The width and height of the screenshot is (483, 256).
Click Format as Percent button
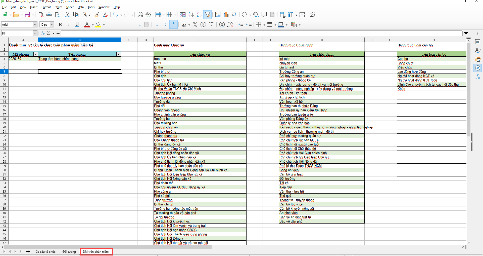(195, 24)
